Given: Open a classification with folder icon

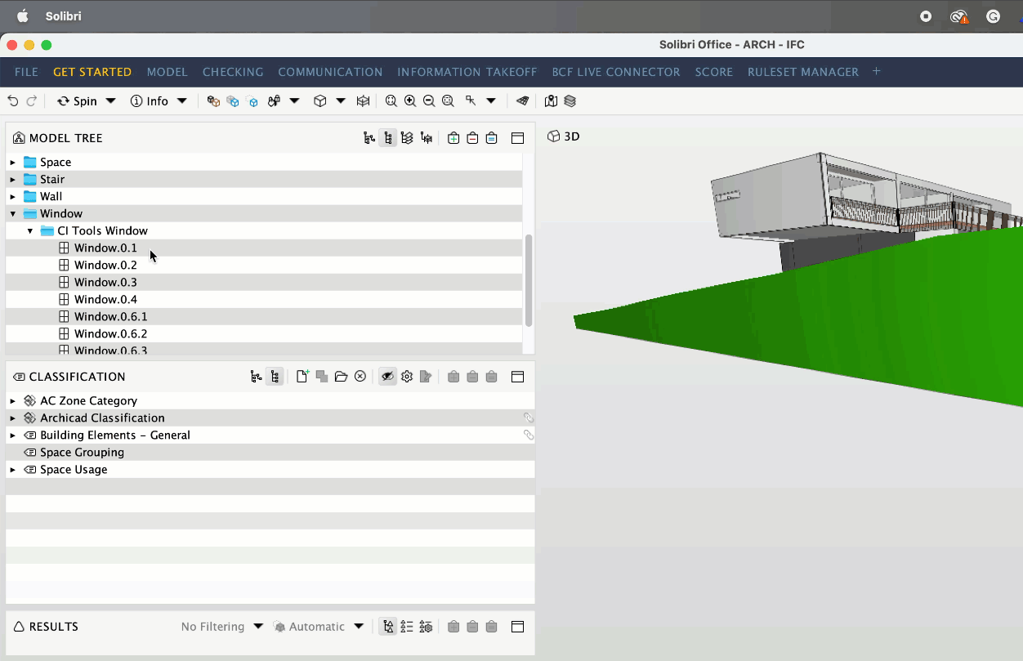Looking at the screenshot, I should [x=341, y=377].
